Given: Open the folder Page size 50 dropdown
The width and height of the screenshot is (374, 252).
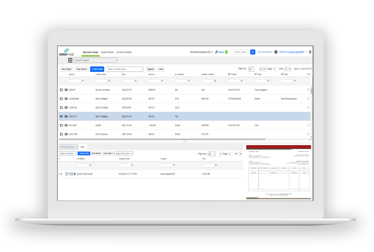Looking at the screenshot, I should click(252, 69).
